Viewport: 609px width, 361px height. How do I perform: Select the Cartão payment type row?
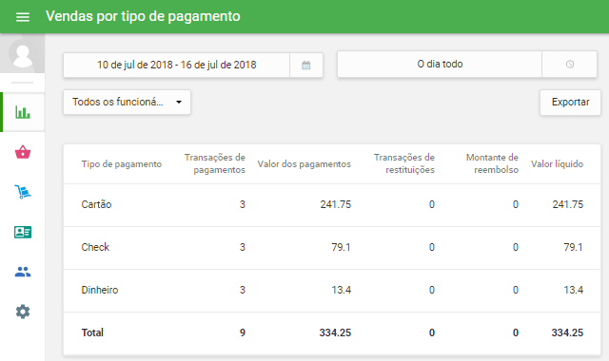(332, 205)
